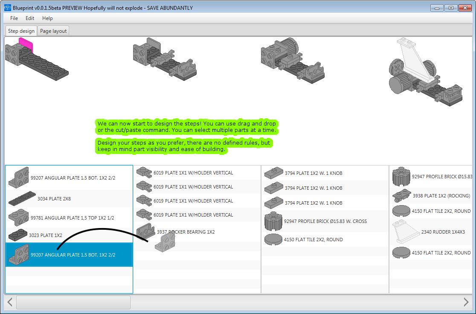Screen dimensions: 476x314
Task: Click the horizontal scrollbar thumb
Action: click(73, 302)
